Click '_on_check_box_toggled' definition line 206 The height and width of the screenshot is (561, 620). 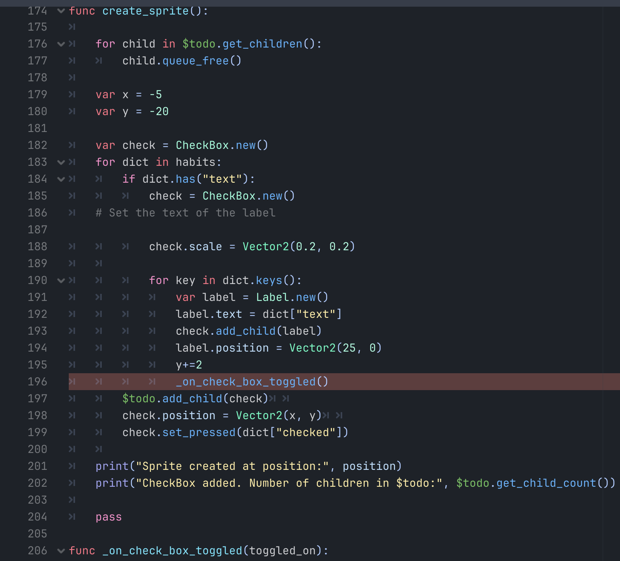tap(172, 550)
